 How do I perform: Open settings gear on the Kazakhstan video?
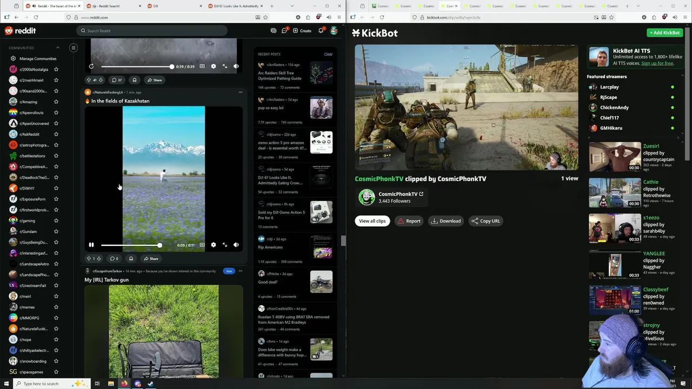pos(214,245)
